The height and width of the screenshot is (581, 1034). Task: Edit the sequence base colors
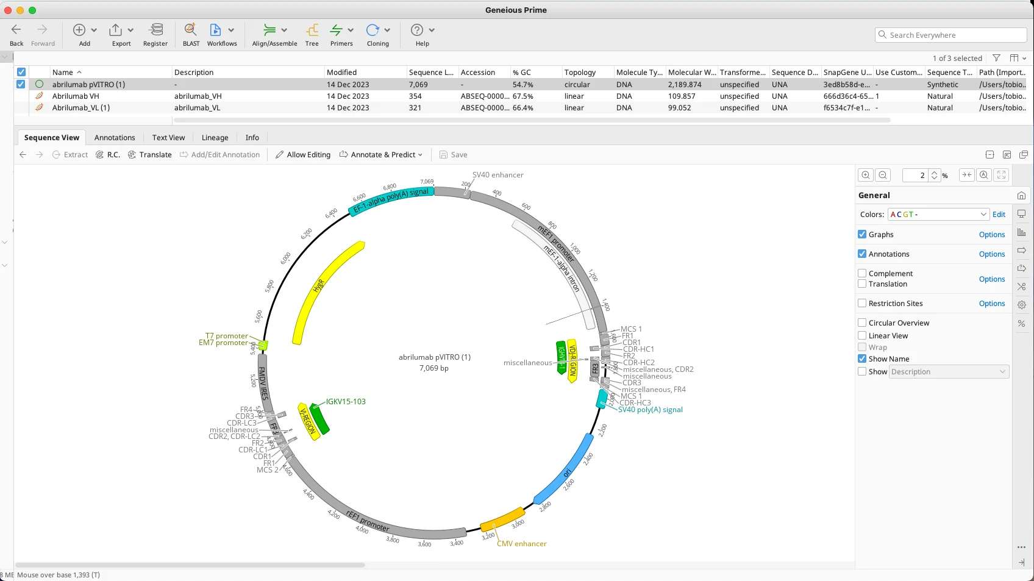click(998, 214)
